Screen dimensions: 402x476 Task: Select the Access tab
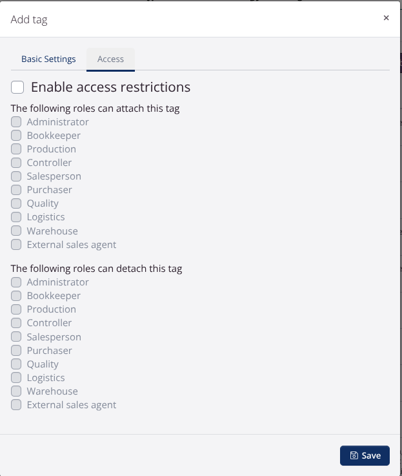tap(110, 59)
